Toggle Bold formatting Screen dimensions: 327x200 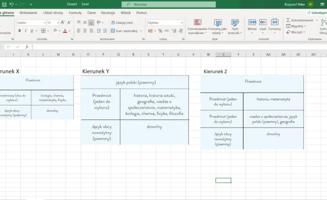point(19,31)
